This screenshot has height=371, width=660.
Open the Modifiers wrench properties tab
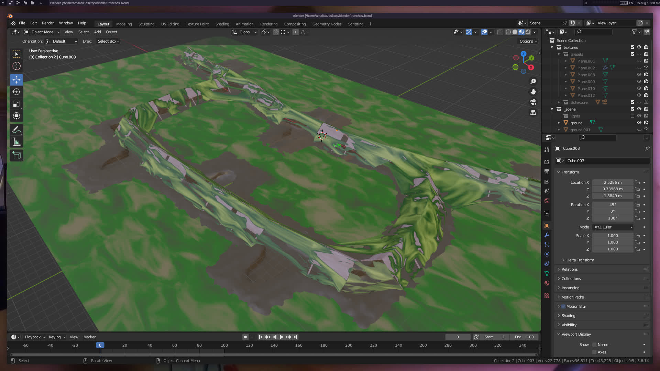click(x=547, y=235)
